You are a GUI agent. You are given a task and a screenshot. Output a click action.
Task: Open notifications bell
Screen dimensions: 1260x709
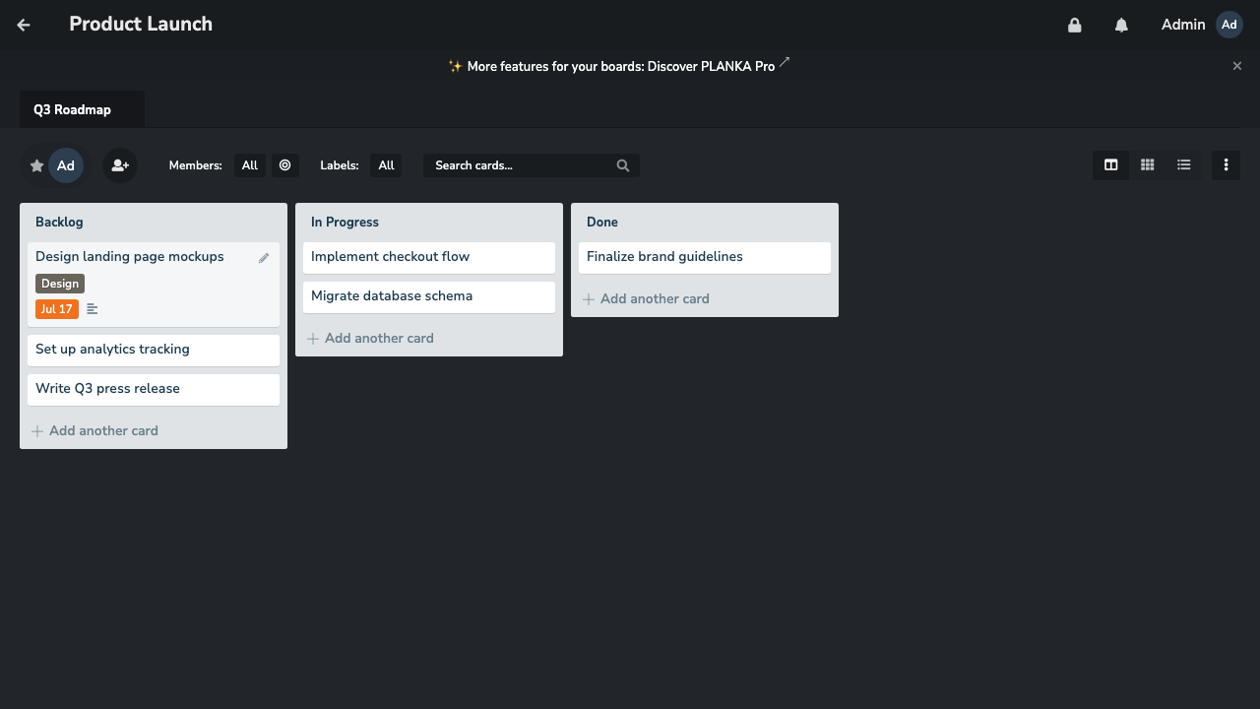click(1121, 25)
